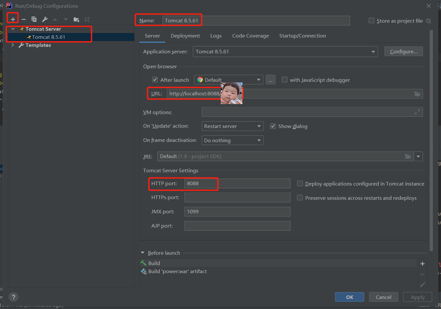Viewport: 441px width, 309px height.
Task: Switch to Deployment tab
Action: 185,36
